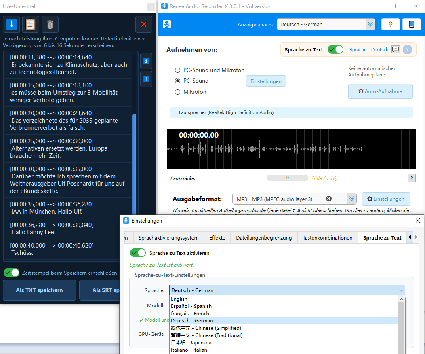Viewport: 425px width, 354px height.
Task: Click the Sprache : Deutsch link
Action: click(368, 49)
